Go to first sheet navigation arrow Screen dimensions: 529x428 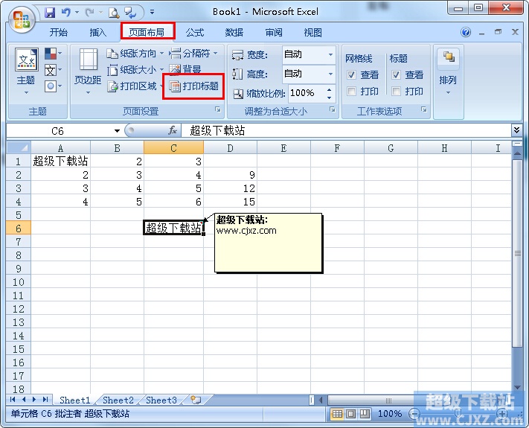point(13,400)
